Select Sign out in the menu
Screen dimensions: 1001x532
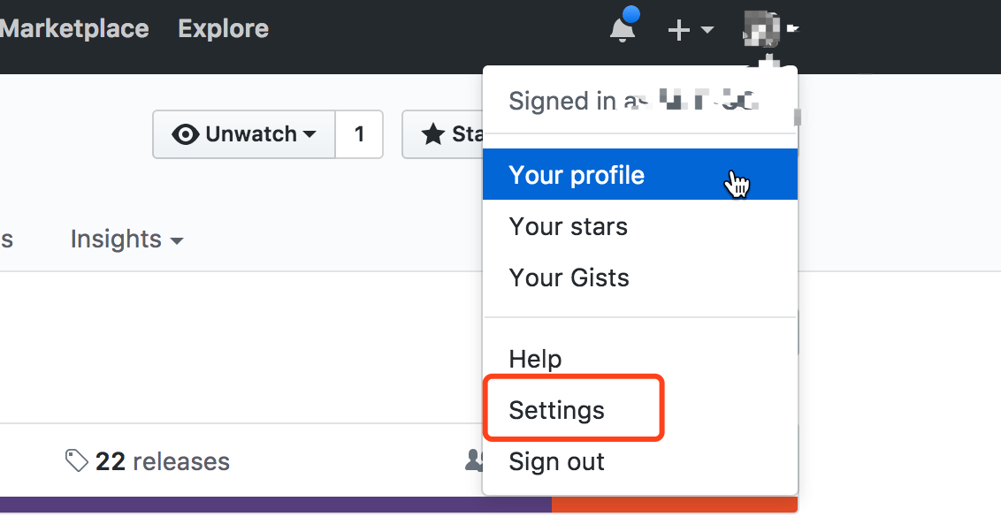point(557,461)
